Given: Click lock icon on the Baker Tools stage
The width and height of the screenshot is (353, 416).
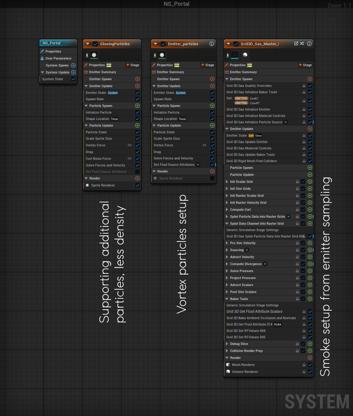Looking at the screenshot, I should [x=298, y=299].
